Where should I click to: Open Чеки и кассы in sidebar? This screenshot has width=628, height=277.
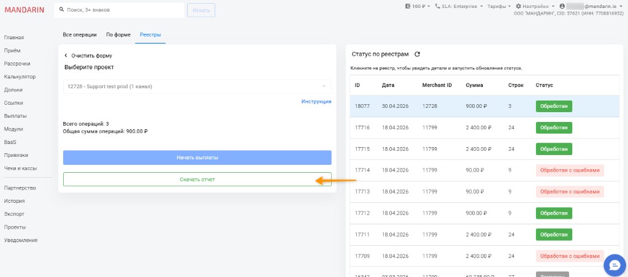20,169
